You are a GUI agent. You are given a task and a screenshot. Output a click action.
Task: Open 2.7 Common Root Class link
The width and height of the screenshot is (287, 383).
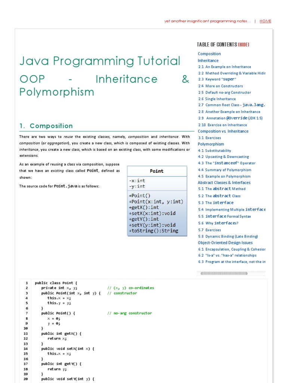[232, 105]
